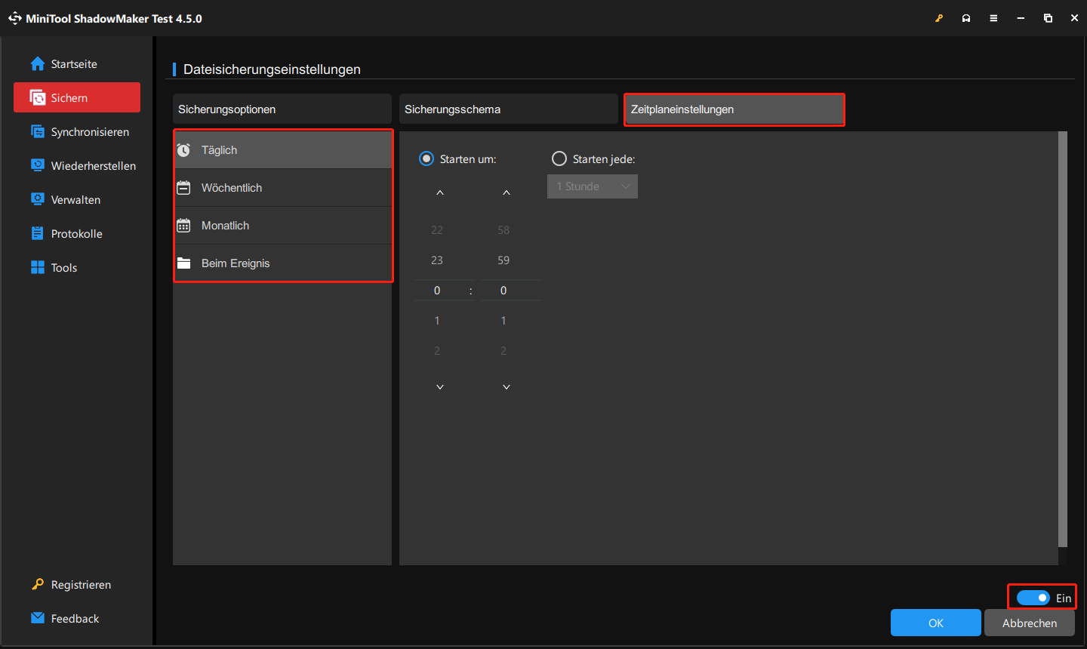Click the Täglich alarm clock icon

click(183, 150)
